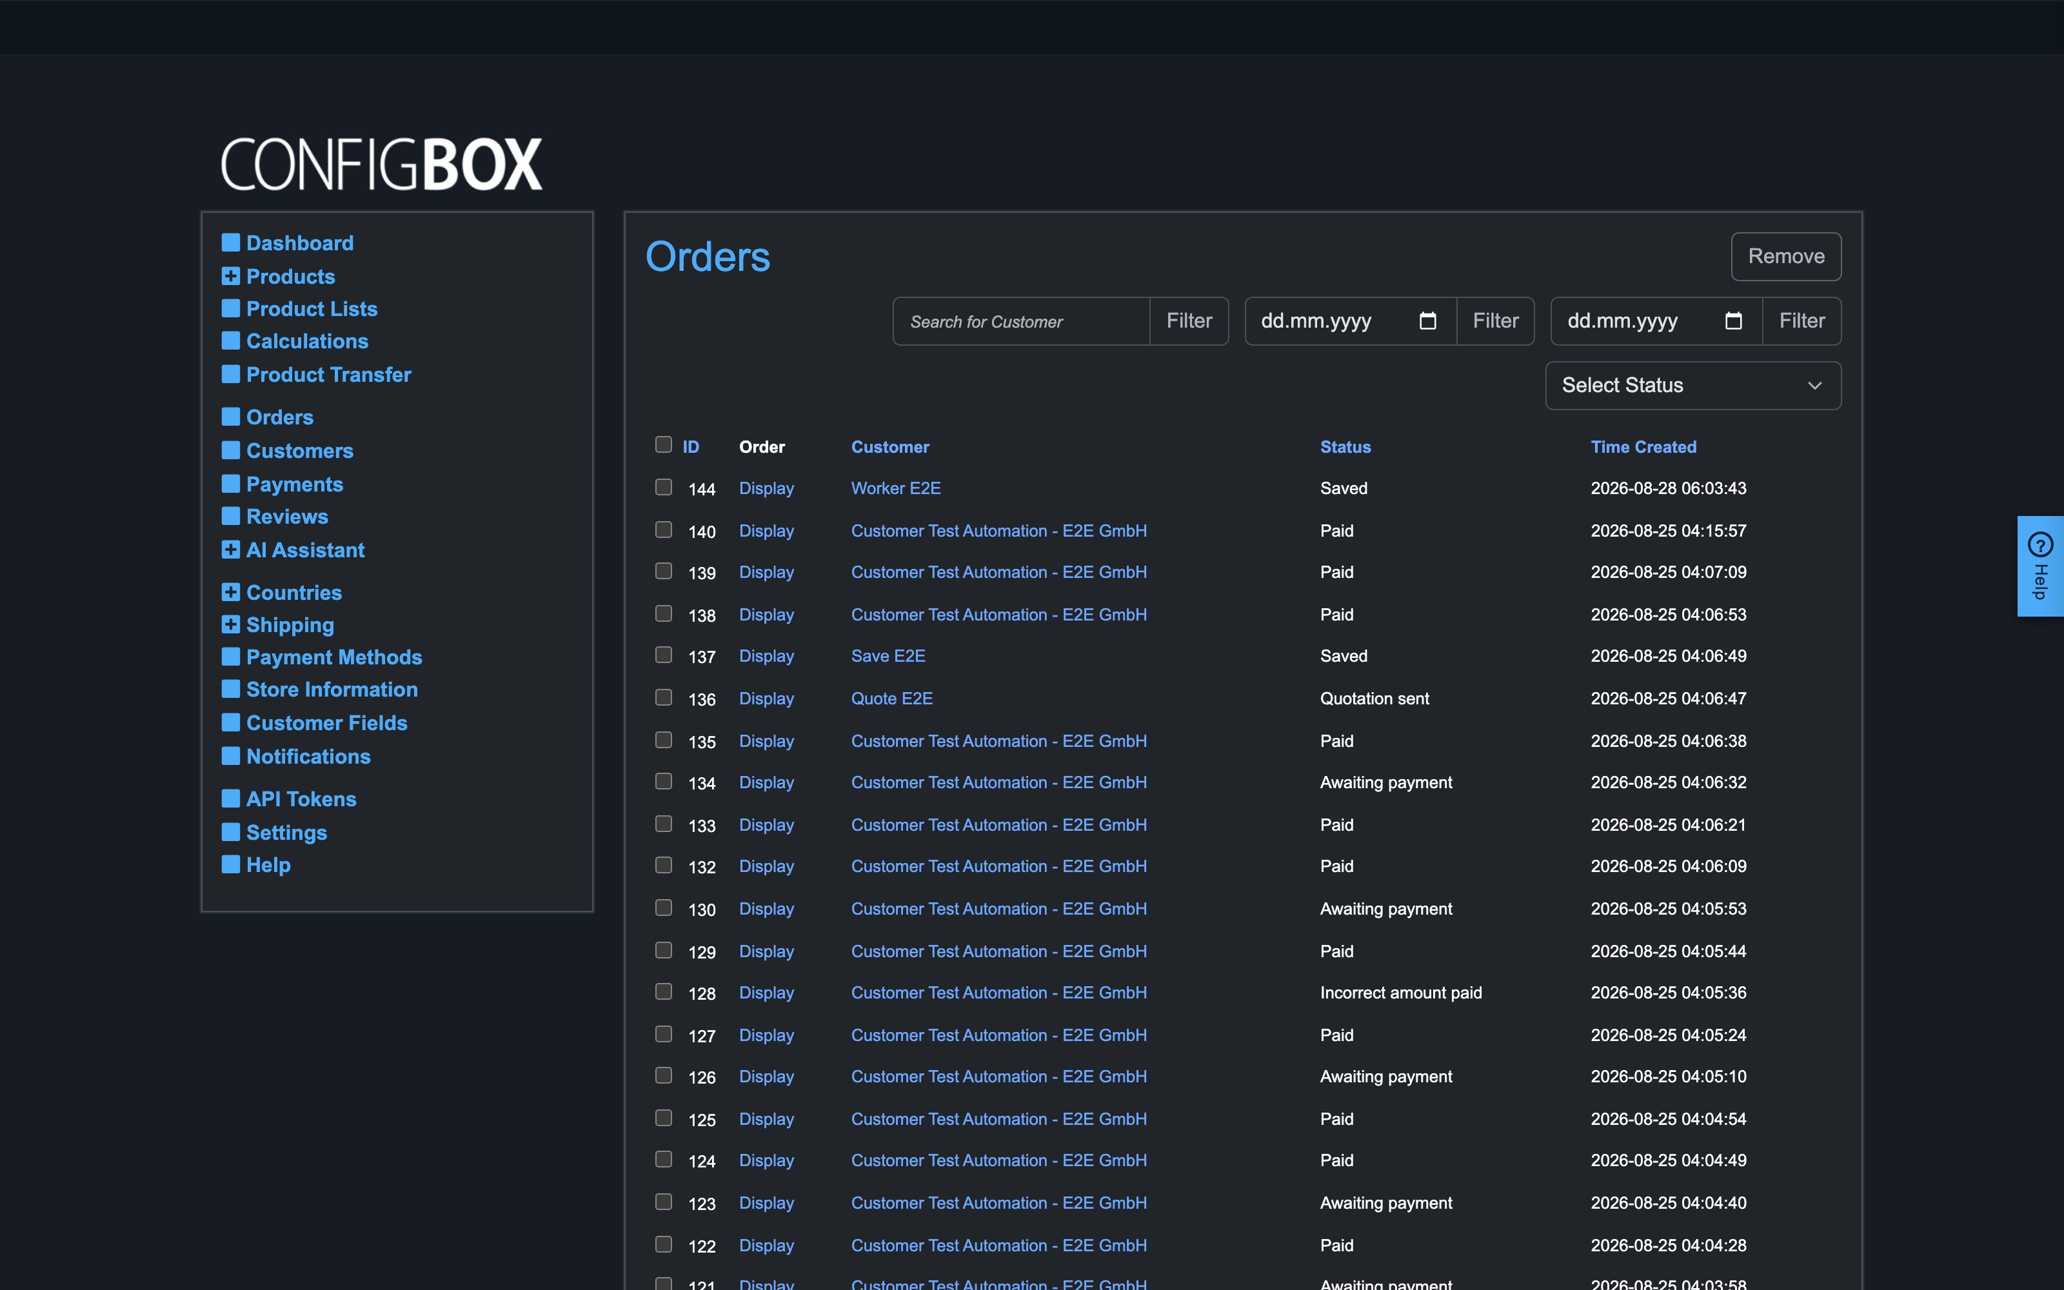The height and width of the screenshot is (1290, 2064).
Task: Click the square icon beside Product Transfer
Action: (x=230, y=373)
